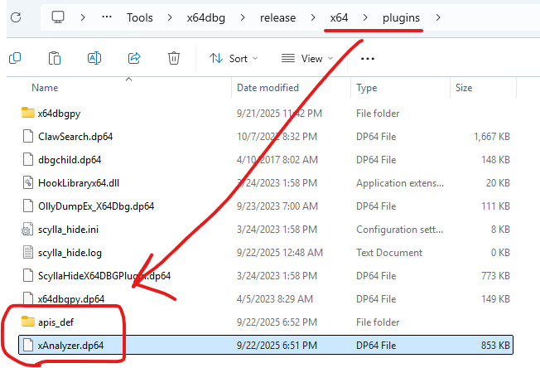Open the breadcrumb ellipsis for hidden folders
The height and width of the screenshot is (368, 540).
click(107, 17)
